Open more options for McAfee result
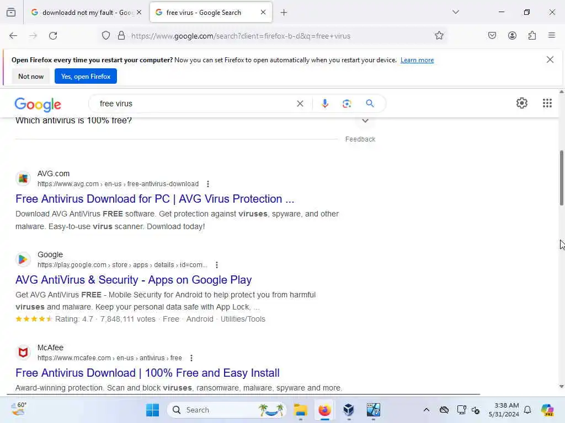The height and width of the screenshot is (423, 565). [x=191, y=358]
